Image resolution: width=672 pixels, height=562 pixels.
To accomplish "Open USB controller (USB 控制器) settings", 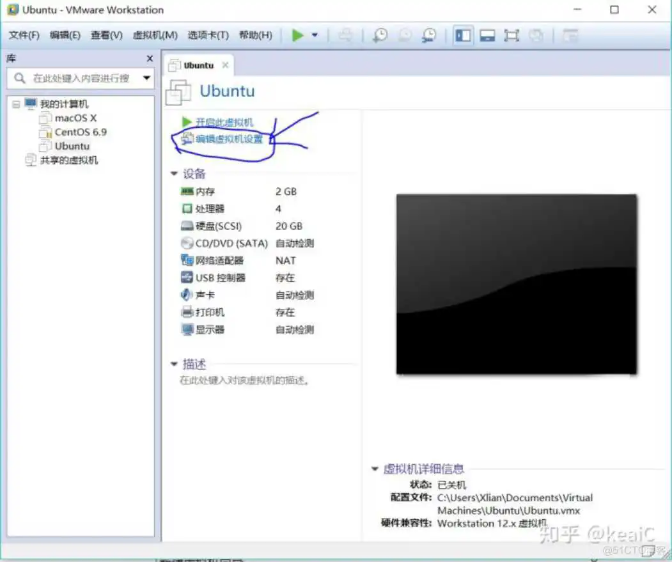I will pos(221,277).
